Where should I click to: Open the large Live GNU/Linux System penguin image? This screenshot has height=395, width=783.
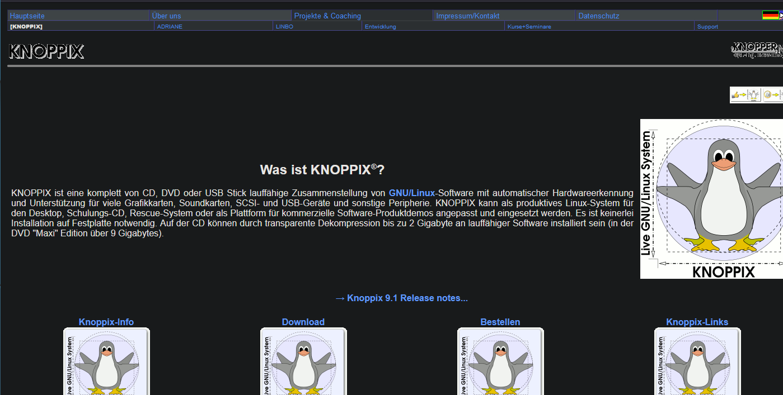pyautogui.click(x=711, y=199)
